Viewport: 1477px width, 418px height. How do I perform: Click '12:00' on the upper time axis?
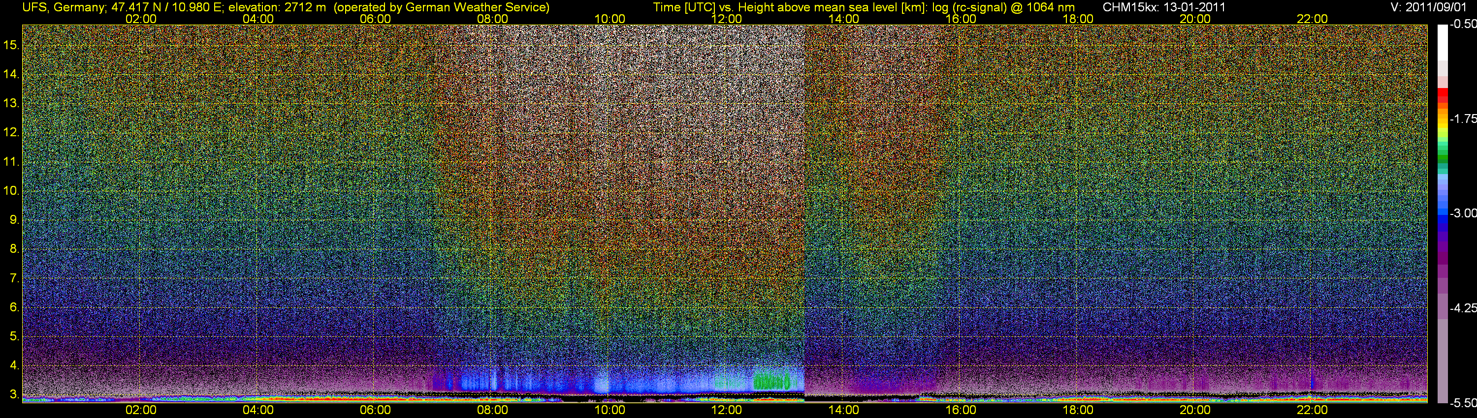[727, 19]
